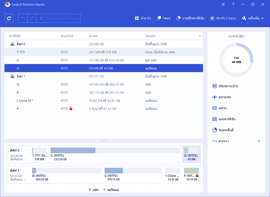270x197 pixels.
Task: Select the G: partition row
Action: [104, 68]
